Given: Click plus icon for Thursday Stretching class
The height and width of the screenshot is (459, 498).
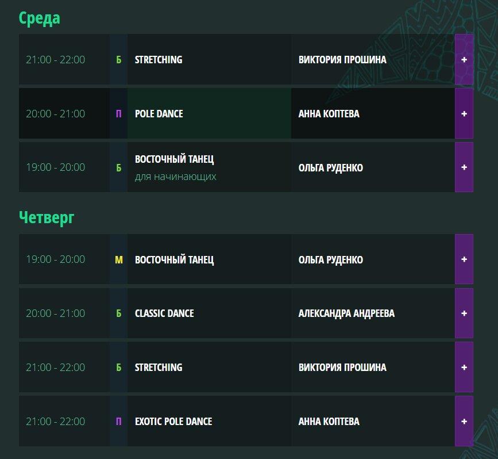Looking at the screenshot, I should [x=464, y=368].
